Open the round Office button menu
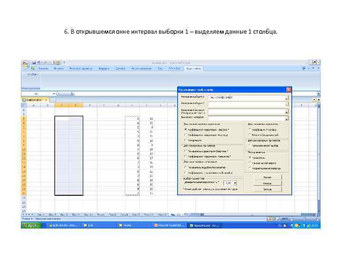342x256 pixels. [26, 64]
